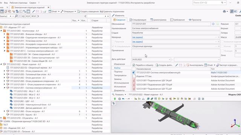Viewport: 241px width, 135px height.
Task: Click the Обозначение input field
Action: 171,24
